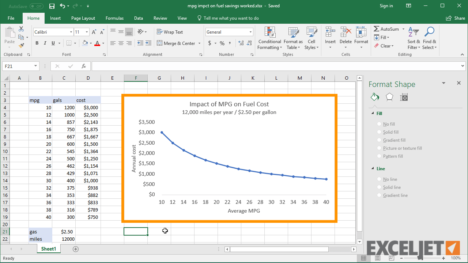This screenshot has width=468, height=263.
Task: Open the font size dropdown
Action: pos(86,32)
